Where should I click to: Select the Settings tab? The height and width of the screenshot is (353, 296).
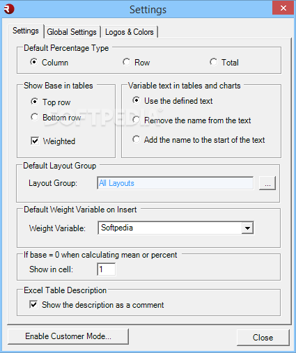(26, 31)
